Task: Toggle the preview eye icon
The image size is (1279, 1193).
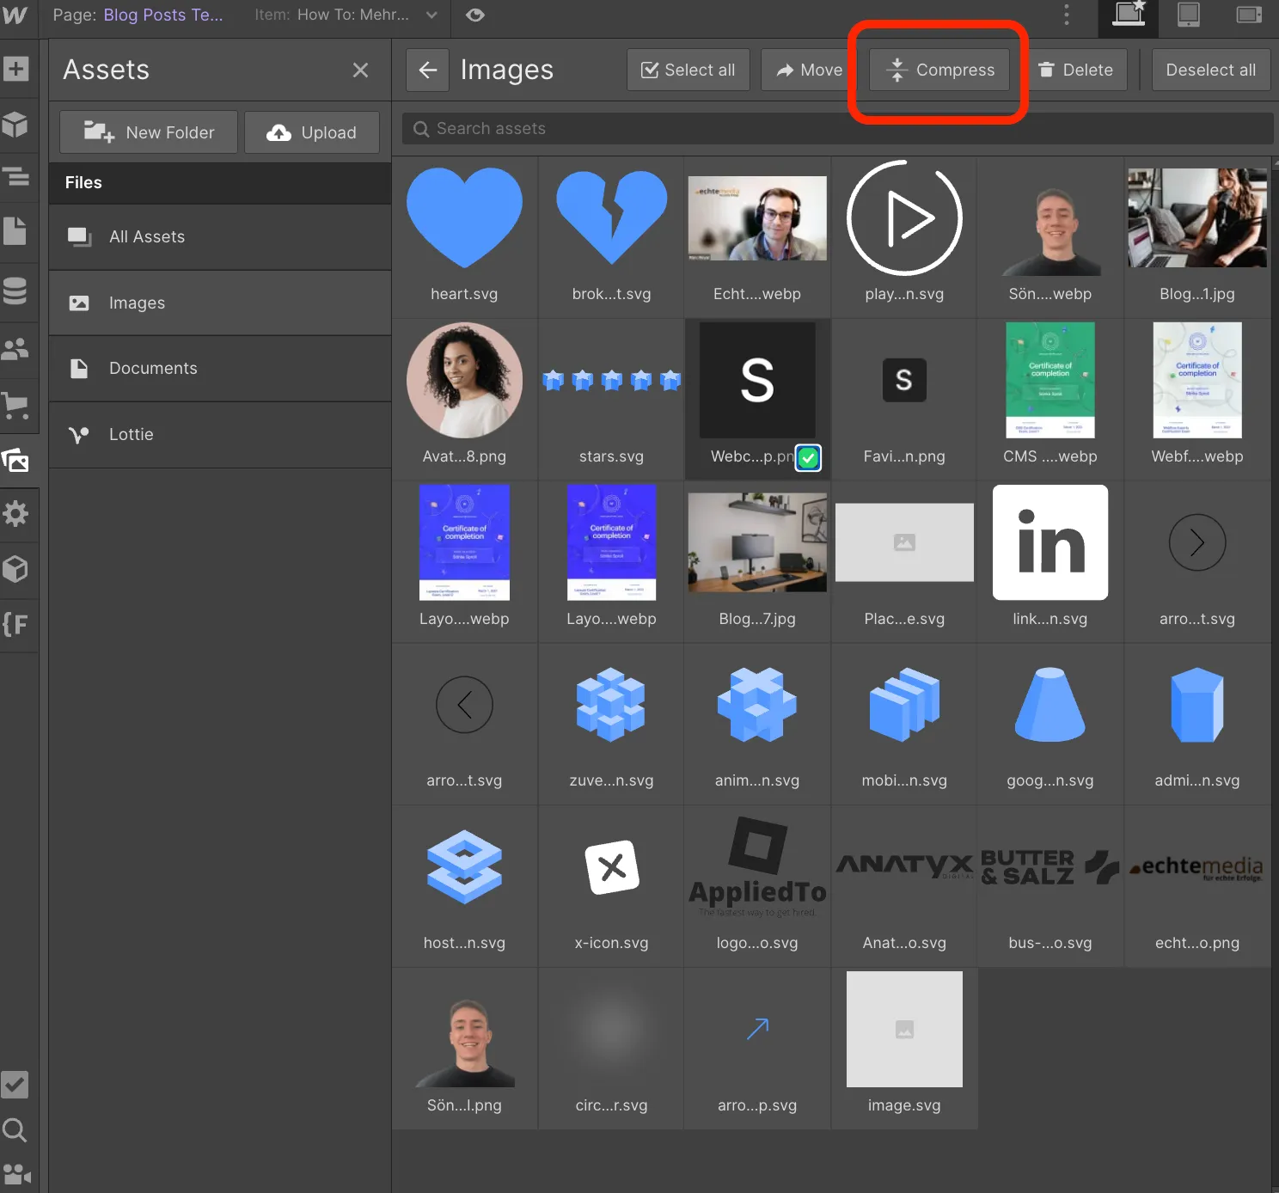Action: click(x=474, y=15)
